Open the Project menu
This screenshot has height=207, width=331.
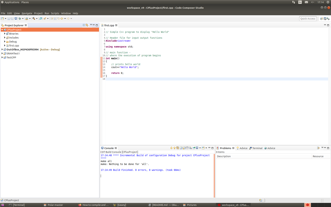coord(38,13)
